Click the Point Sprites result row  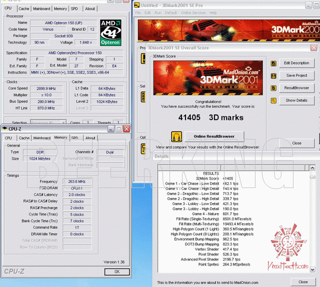click(224, 264)
